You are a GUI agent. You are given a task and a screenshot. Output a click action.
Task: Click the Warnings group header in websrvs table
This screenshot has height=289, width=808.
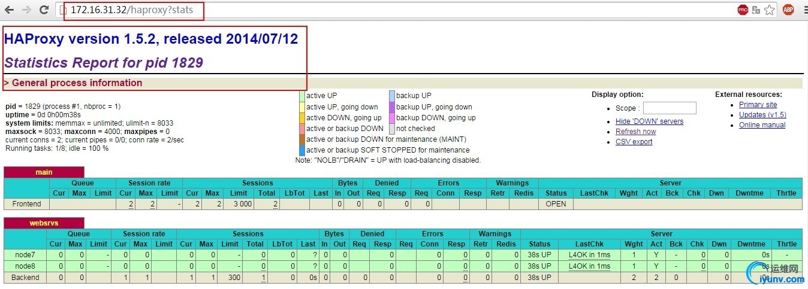[495, 234]
